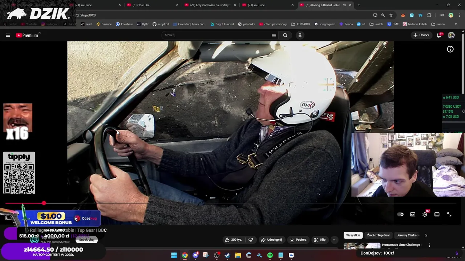Open player settings gear
The height and width of the screenshot is (261, 465).
point(425,214)
